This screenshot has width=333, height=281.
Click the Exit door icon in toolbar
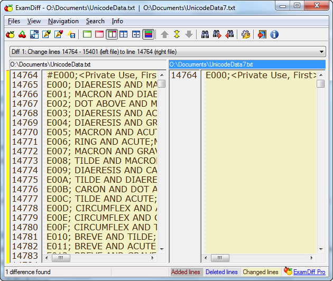click(262, 34)
